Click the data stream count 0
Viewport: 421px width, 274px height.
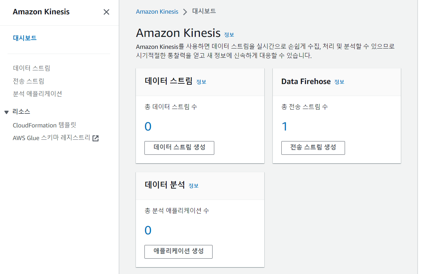coord(148,127)
